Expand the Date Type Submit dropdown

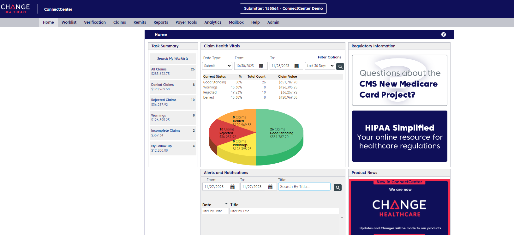[217, 66]
